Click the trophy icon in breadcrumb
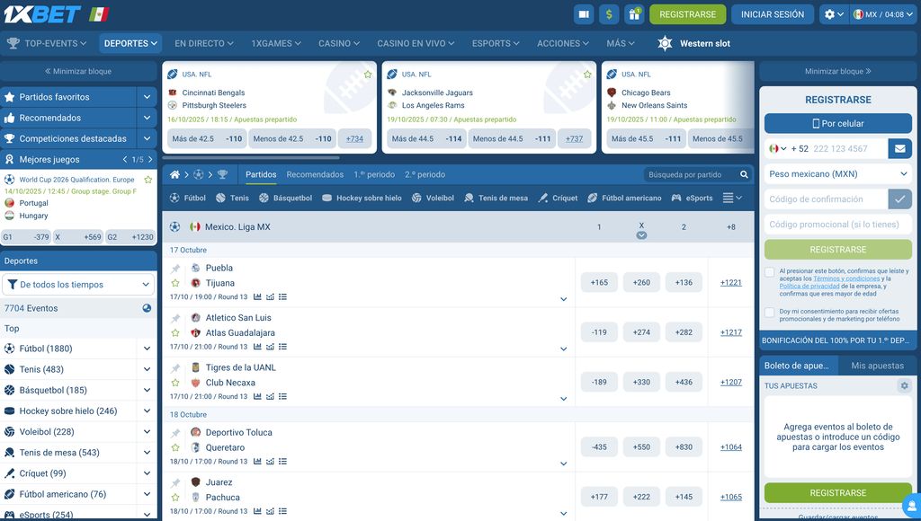921x521 pixels. [x=222, y=175]
